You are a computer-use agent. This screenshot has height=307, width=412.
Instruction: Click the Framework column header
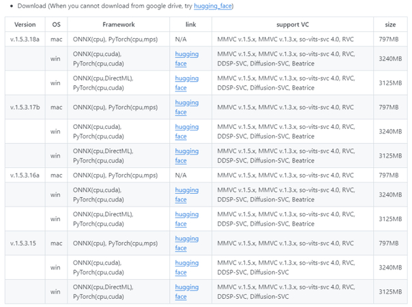(x=119, y=25)
